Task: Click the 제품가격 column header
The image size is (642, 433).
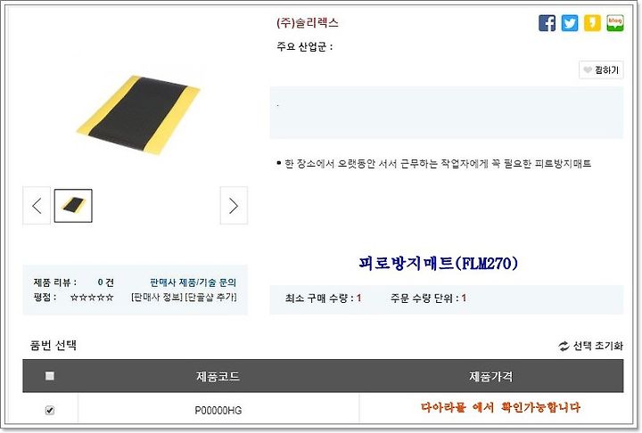Action: (491, 376)
